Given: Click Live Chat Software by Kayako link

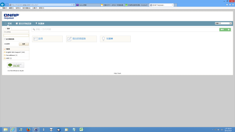Looking at the screenshot, I should click(x=15, y=71).
